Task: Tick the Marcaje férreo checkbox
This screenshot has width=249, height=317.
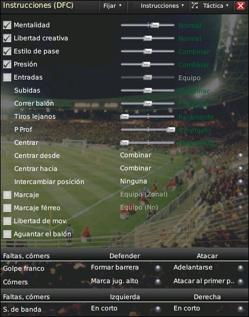Action: (x=7, y=208)
